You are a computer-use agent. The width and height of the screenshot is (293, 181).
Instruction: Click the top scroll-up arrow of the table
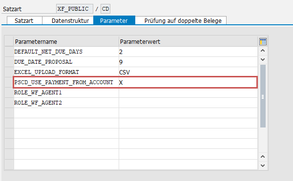pos(263,51)
